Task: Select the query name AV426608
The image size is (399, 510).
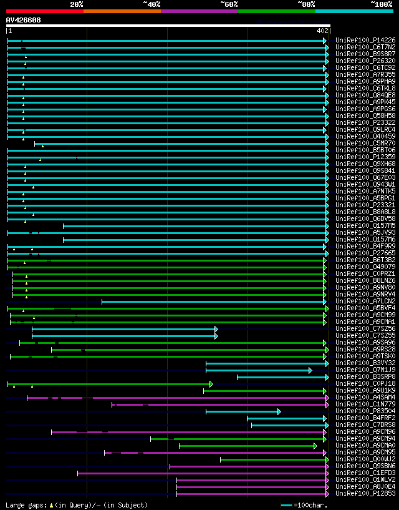Action: click(24, 20)
